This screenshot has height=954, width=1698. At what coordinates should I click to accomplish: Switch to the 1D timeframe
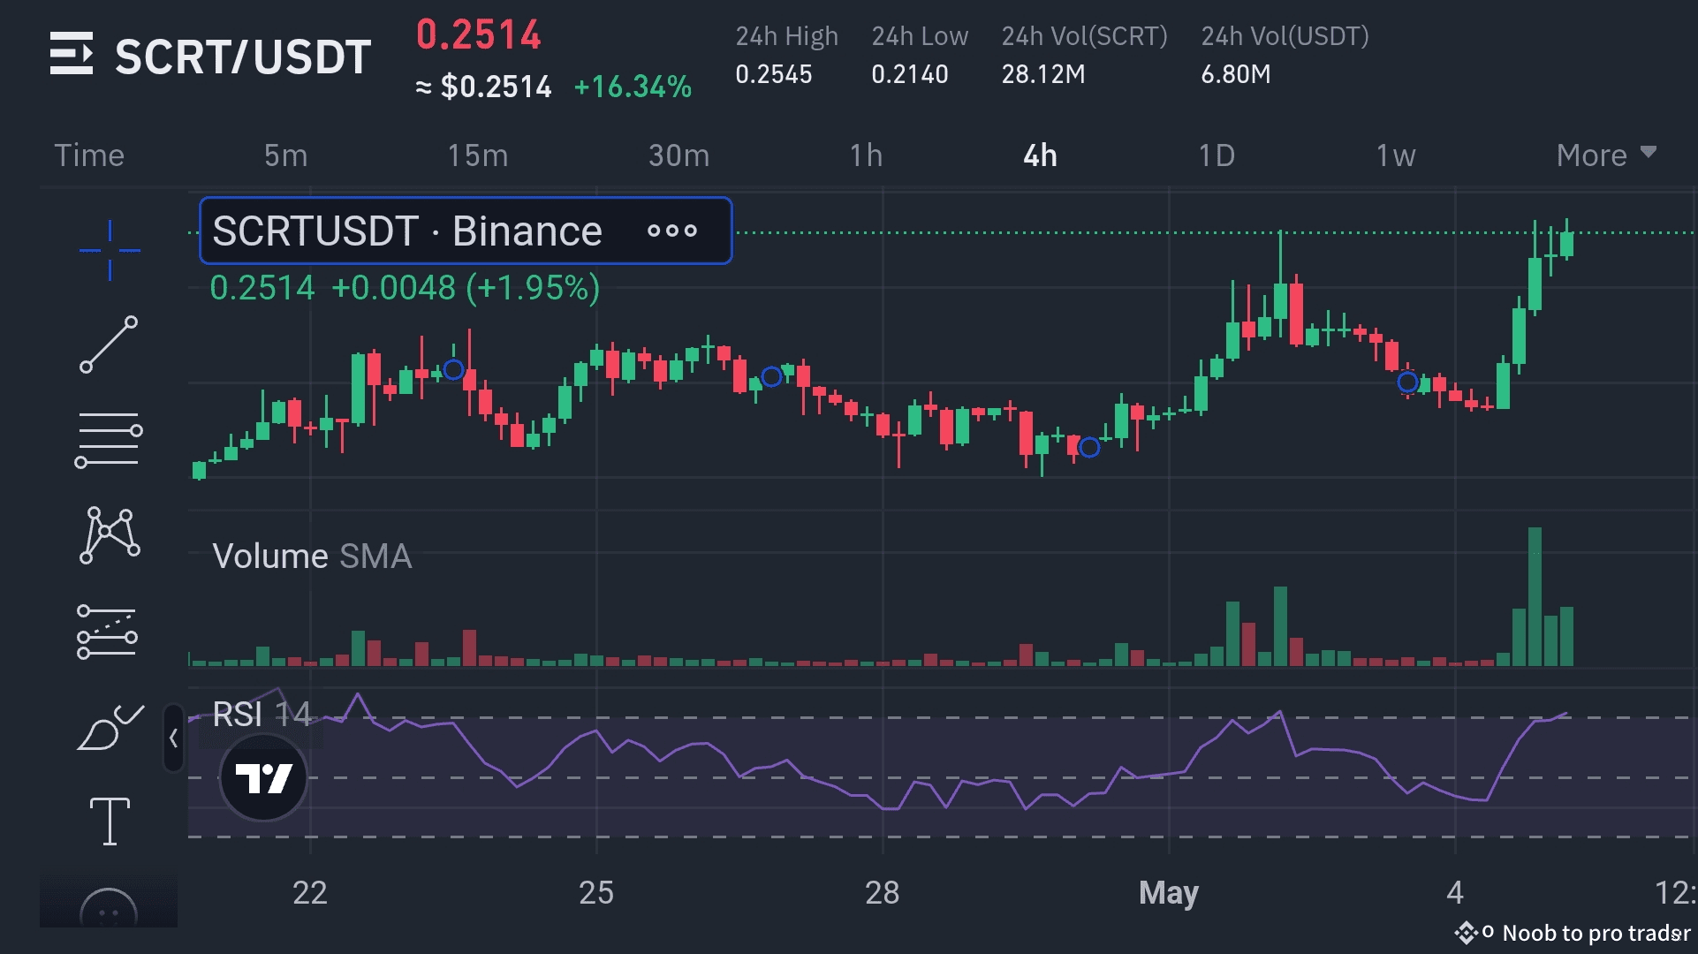click(x=1216, y=155)
